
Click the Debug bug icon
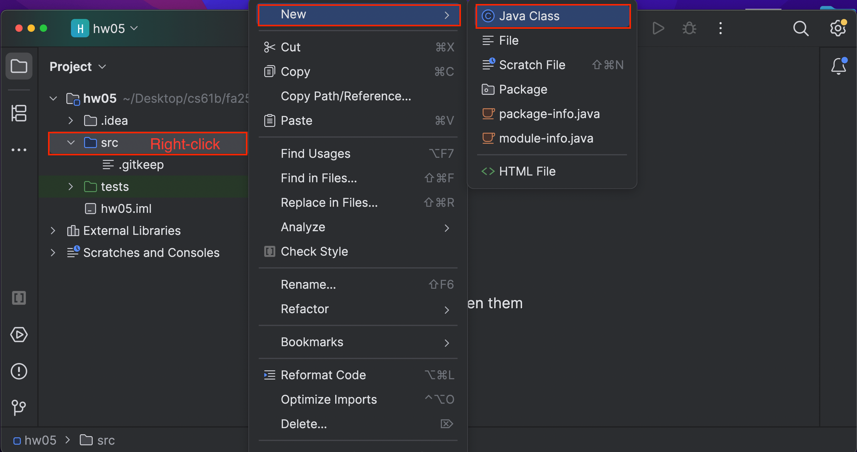pyautogui.click(x=689, y=28)
